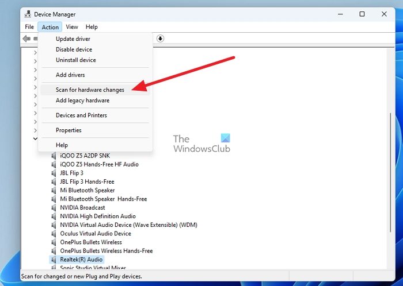Click the speaker icon next to Oculus Virtual Audio Device
This screenshot has height=286, width=403.
[x=54, y=234]
